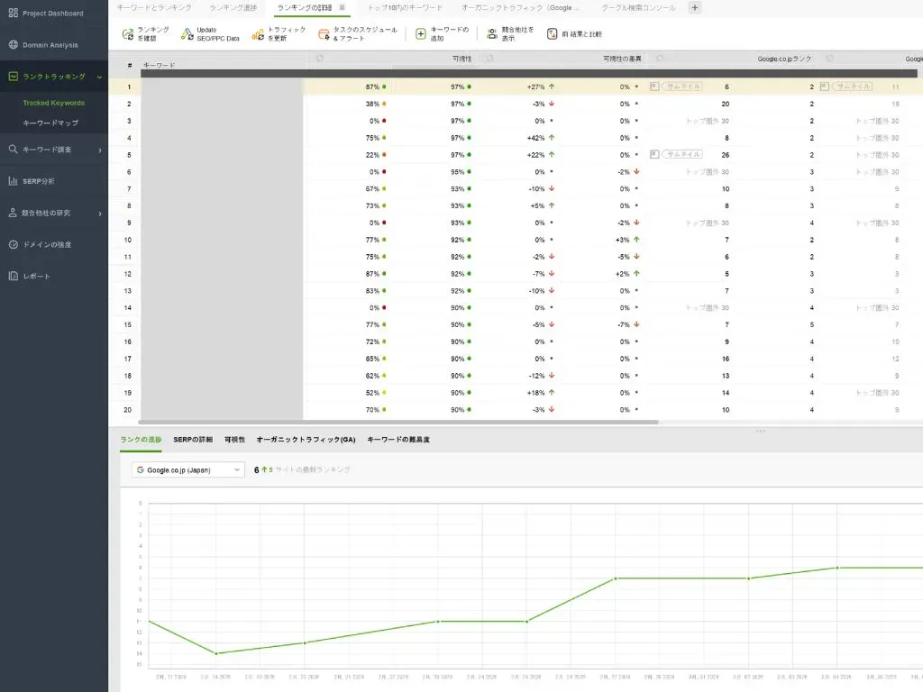Open the Google.co.jp (Japan) search engine dropdown
The image size is (923, 692).
[x=187, y=470]
